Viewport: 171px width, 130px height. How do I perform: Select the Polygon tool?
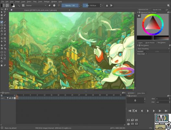click(x=2, y=28)
